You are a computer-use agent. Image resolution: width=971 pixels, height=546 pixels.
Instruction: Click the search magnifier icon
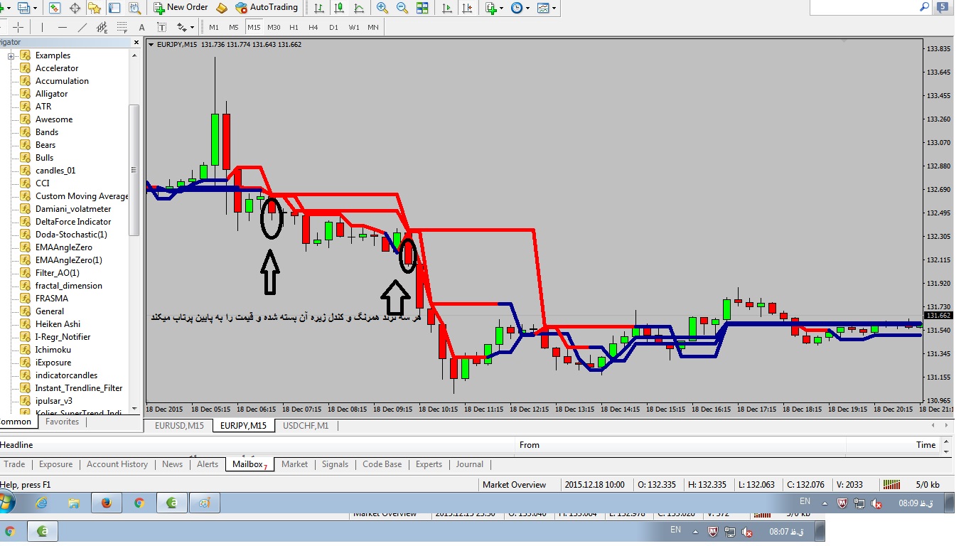pyautogui.click(x=925, y=7)
